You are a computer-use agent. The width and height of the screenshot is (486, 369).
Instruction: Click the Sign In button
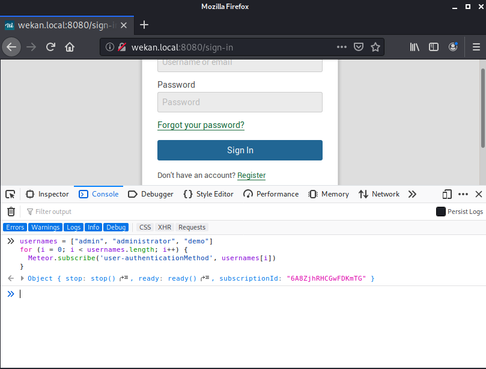tap(239, 150)
